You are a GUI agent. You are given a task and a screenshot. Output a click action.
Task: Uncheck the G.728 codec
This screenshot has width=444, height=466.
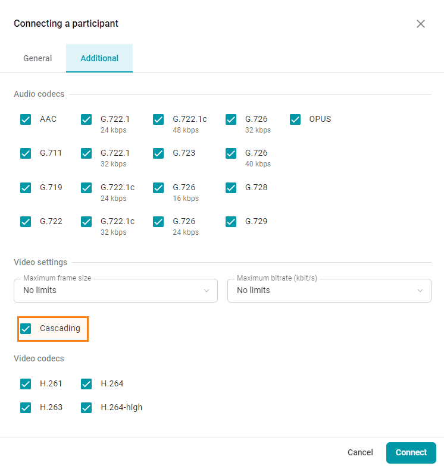click(231, 188)
